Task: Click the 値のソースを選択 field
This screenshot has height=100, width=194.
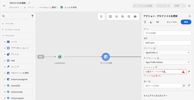Action: point(163,86)
